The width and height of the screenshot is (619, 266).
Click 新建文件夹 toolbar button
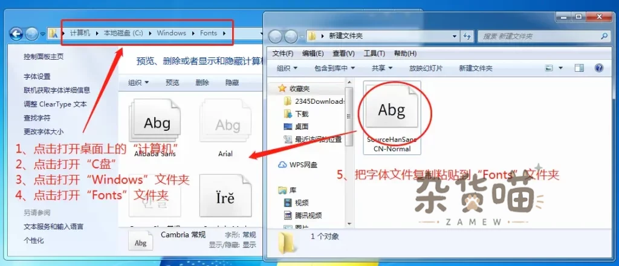pyautogui.click(x=476, y=68)
